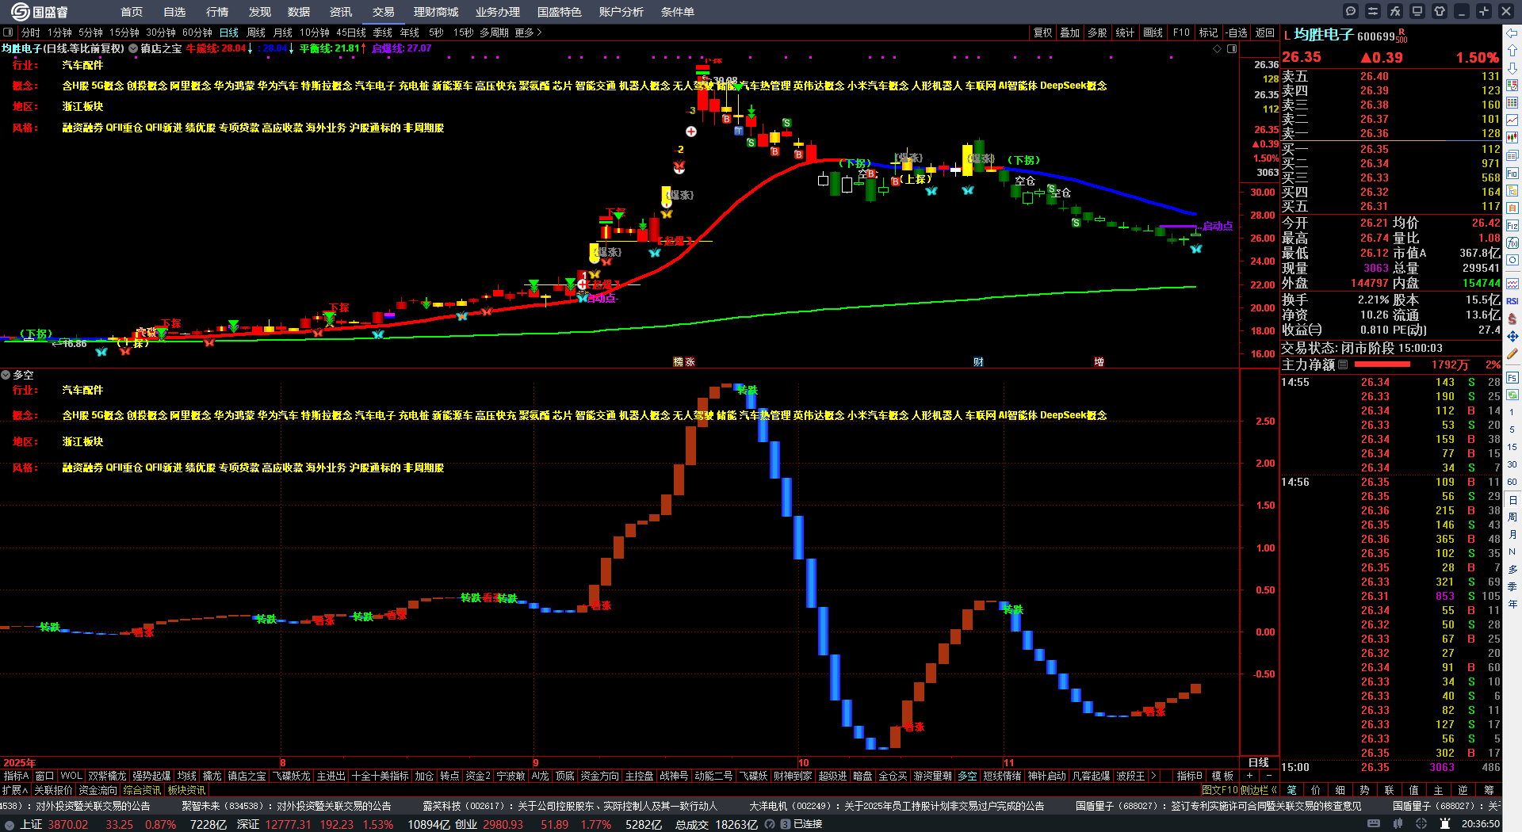Open the 日线 period selector on time axis
Screen dimensions: 1522x832
pos(1259,762)
